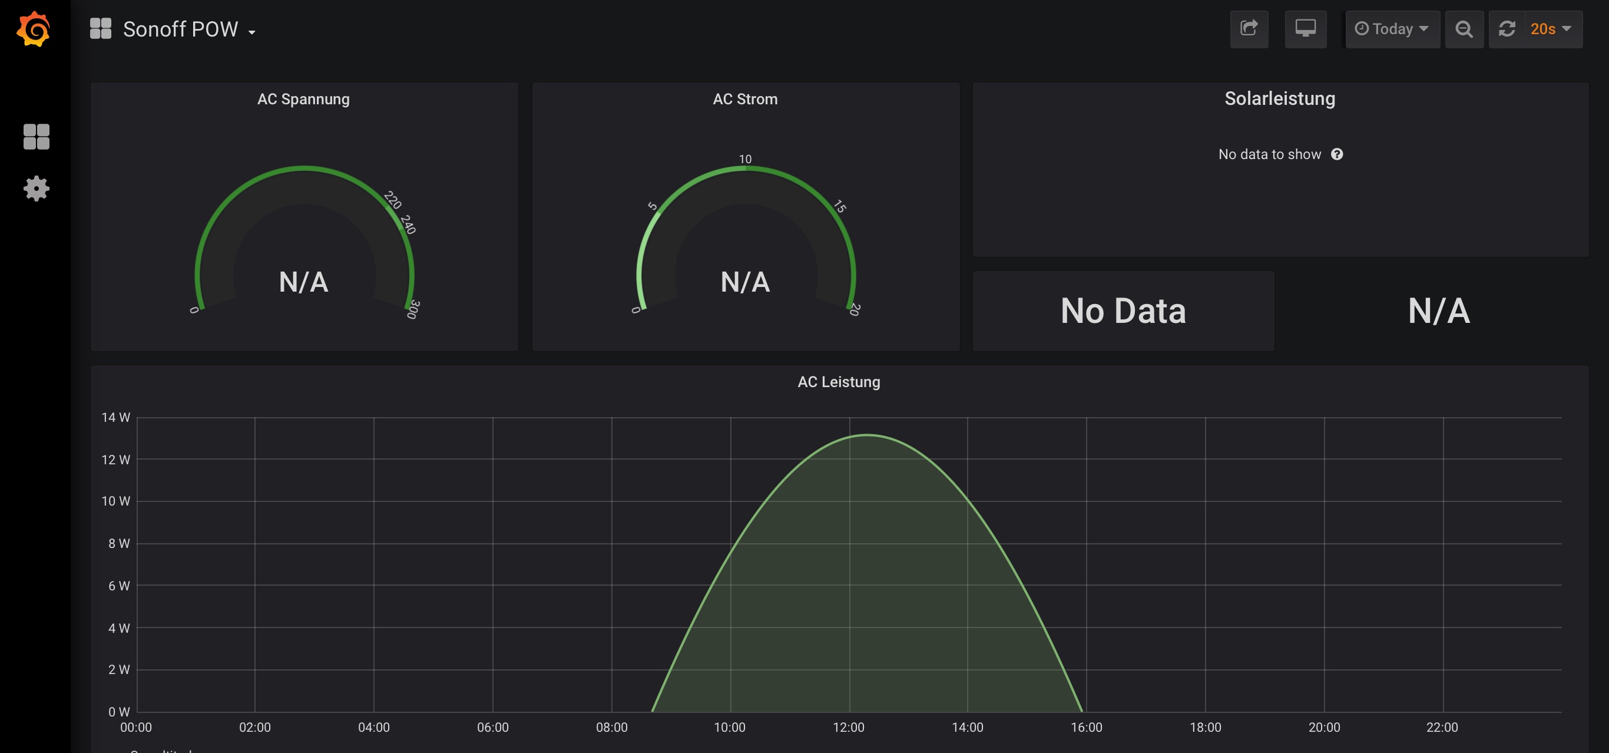Click the Share dashboard icon

(1249, 29)
